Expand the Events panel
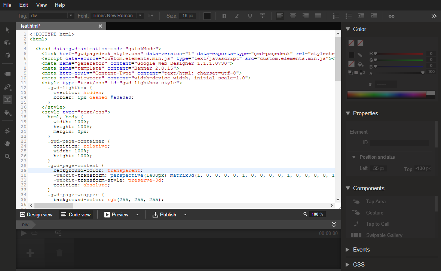Image resolution: width=441 pixels, height=271 pixels. 361,250
